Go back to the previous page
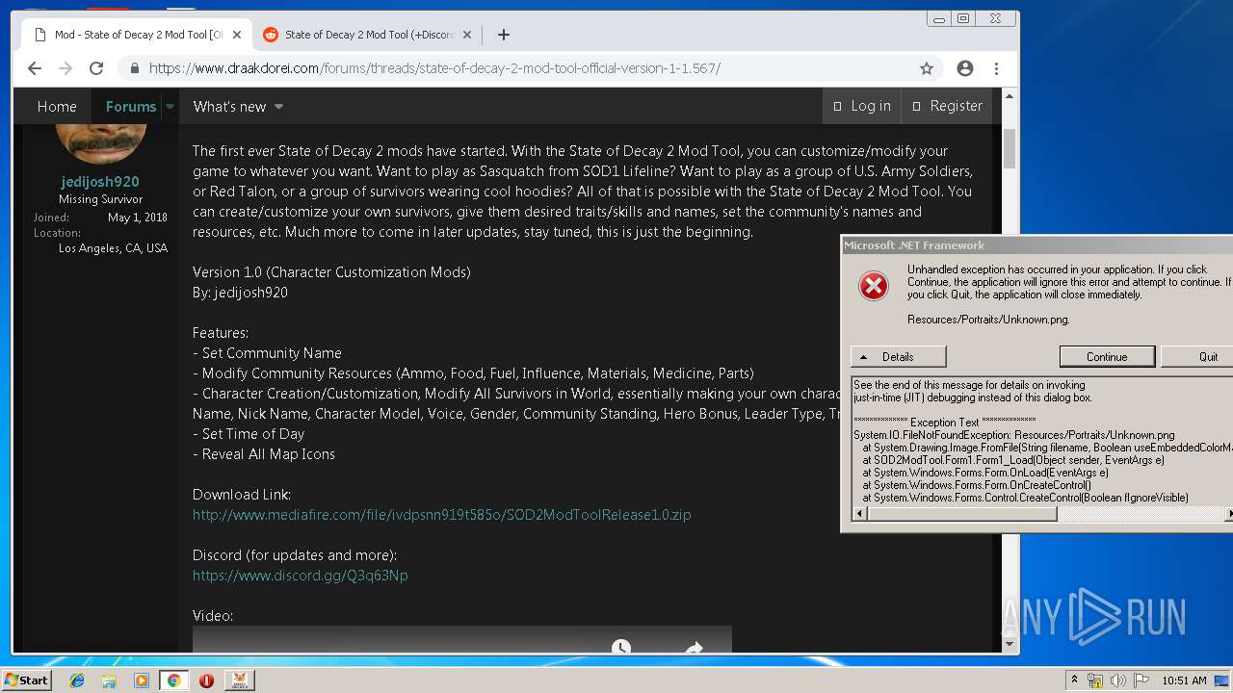 point(35,68)
